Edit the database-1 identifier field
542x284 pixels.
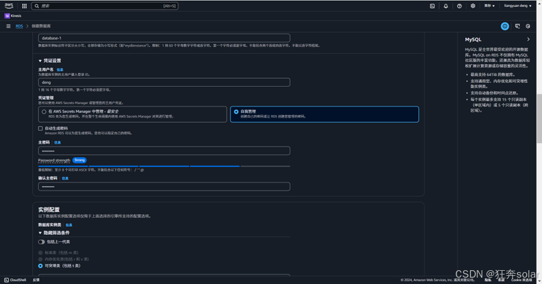(x=164, y=38)
